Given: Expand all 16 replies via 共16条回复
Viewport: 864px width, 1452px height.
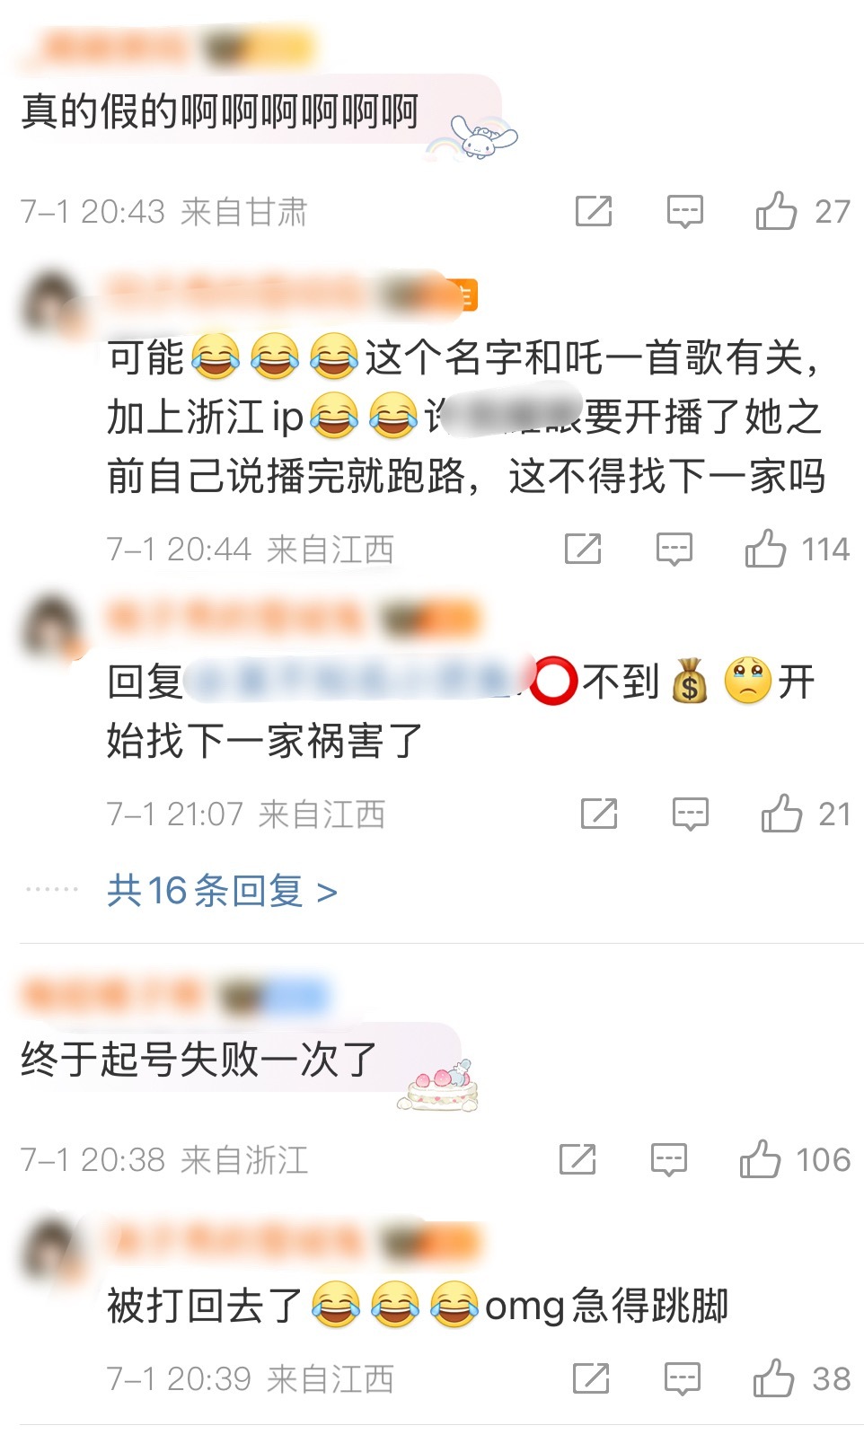Looking at the screenshot, I should coord(222,891).
